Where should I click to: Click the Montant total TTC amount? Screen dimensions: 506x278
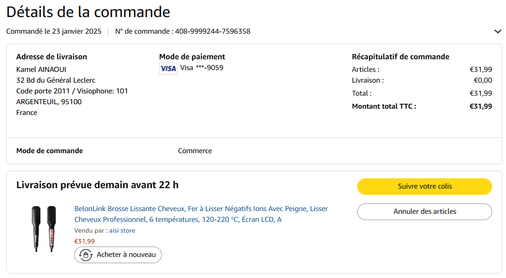(480, 106)
